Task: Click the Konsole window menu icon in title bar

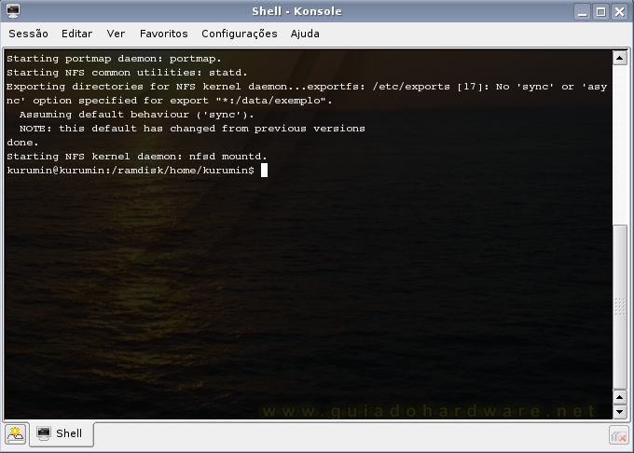Action: (13, 11)
